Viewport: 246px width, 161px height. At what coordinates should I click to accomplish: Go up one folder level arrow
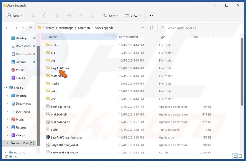click(x=31, y=28)
